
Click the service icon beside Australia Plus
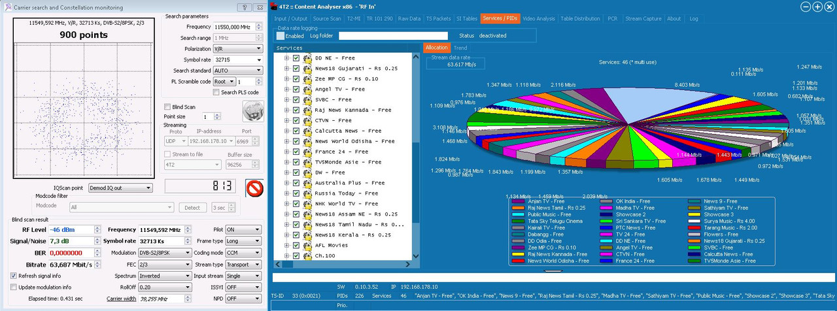(307, 184)
